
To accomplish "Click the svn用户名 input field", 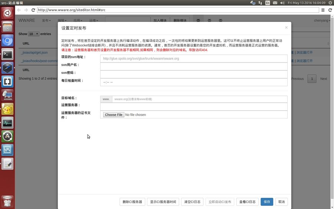I will click(194, 66).
